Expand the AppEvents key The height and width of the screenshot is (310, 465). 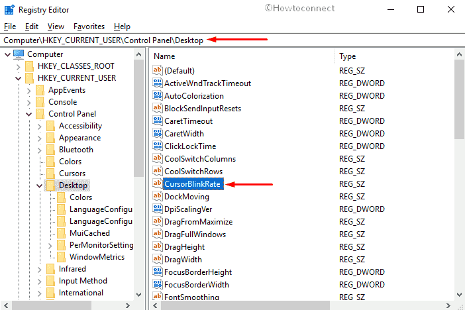click(x=28, y=91)
